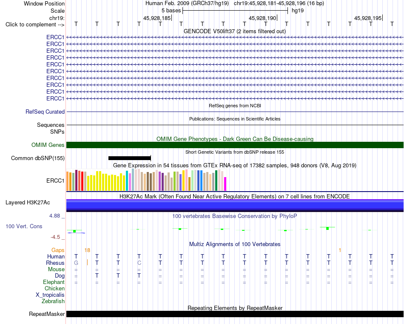Click the Chicken alignment row label
Image resolution: width=404 pixels, height=324 pixels.
(54, 288)
